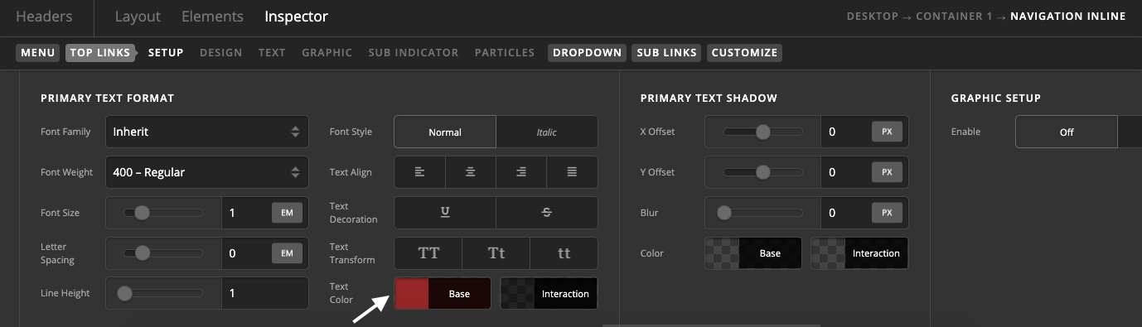The height and width of the screenshot is (327, 1142).
Task: Open the Headers tab
Action: pos(44,17)
